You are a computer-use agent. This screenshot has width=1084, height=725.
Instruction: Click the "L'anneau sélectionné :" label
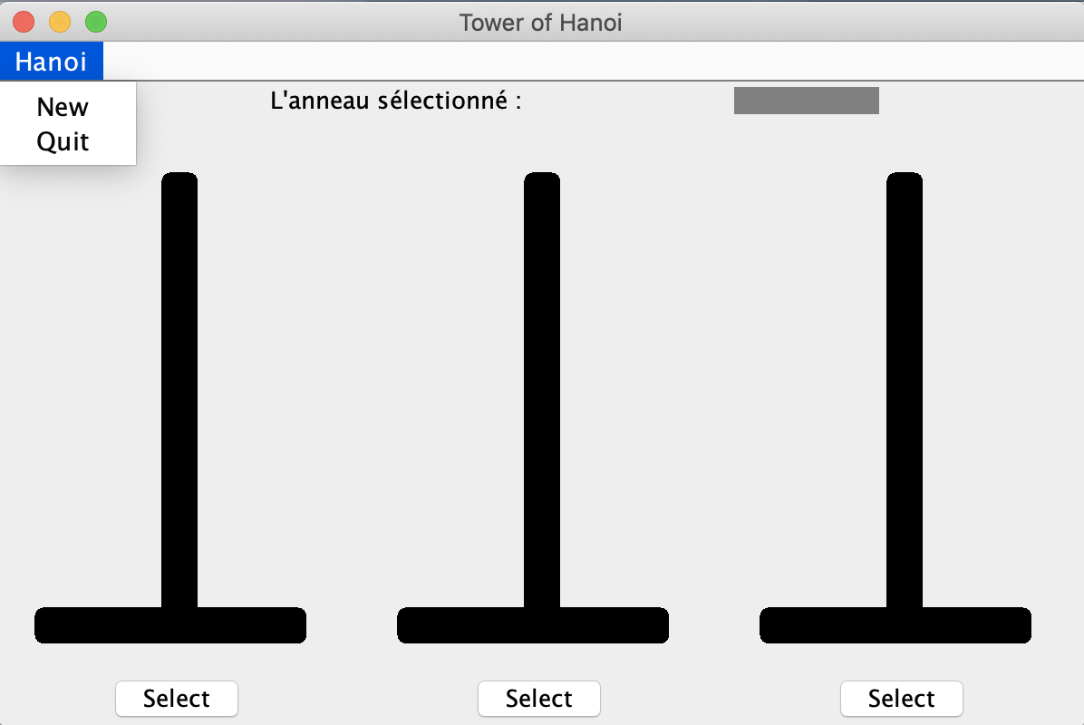pos(395,101)
